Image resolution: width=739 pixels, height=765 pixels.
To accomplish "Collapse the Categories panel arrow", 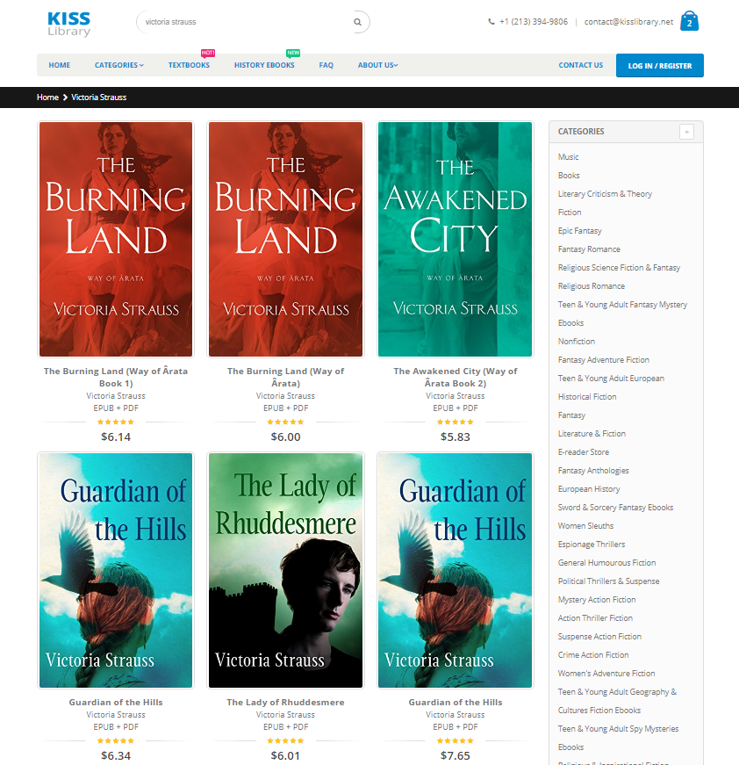I will pos(686,132).
